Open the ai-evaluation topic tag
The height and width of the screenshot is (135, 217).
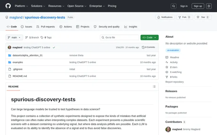[x=173, y=50]
